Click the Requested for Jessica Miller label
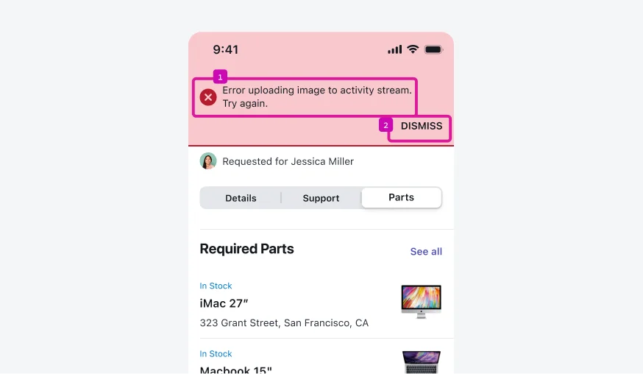 pyautogui.click(x=288, y=161)
